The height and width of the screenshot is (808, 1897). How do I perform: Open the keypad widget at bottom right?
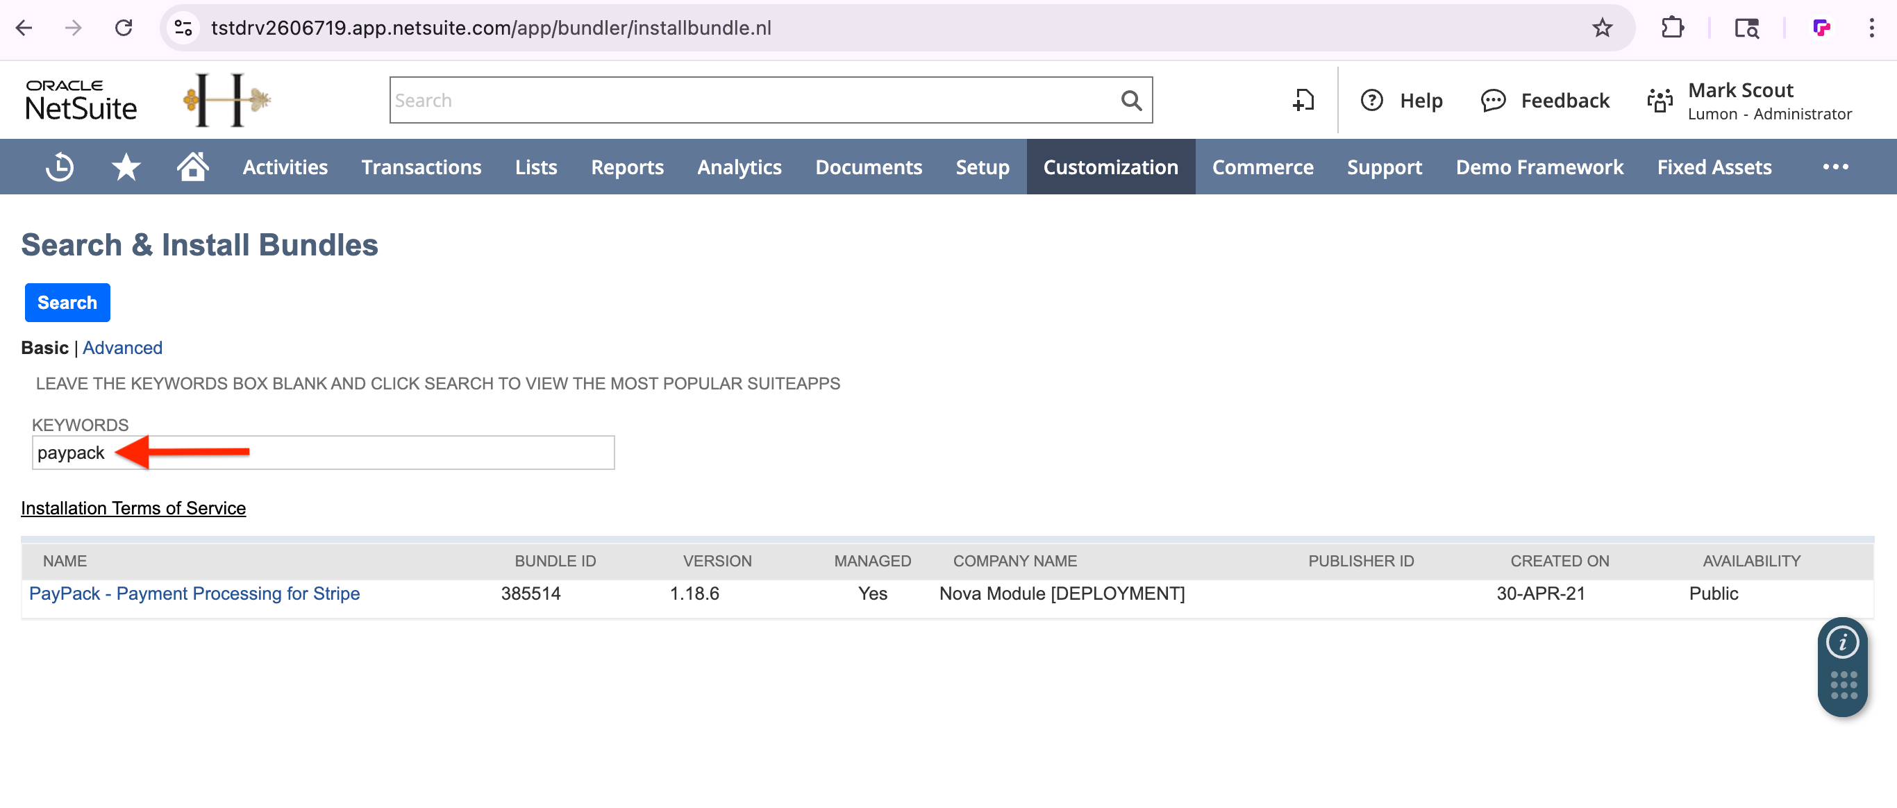coord(1843,686)
